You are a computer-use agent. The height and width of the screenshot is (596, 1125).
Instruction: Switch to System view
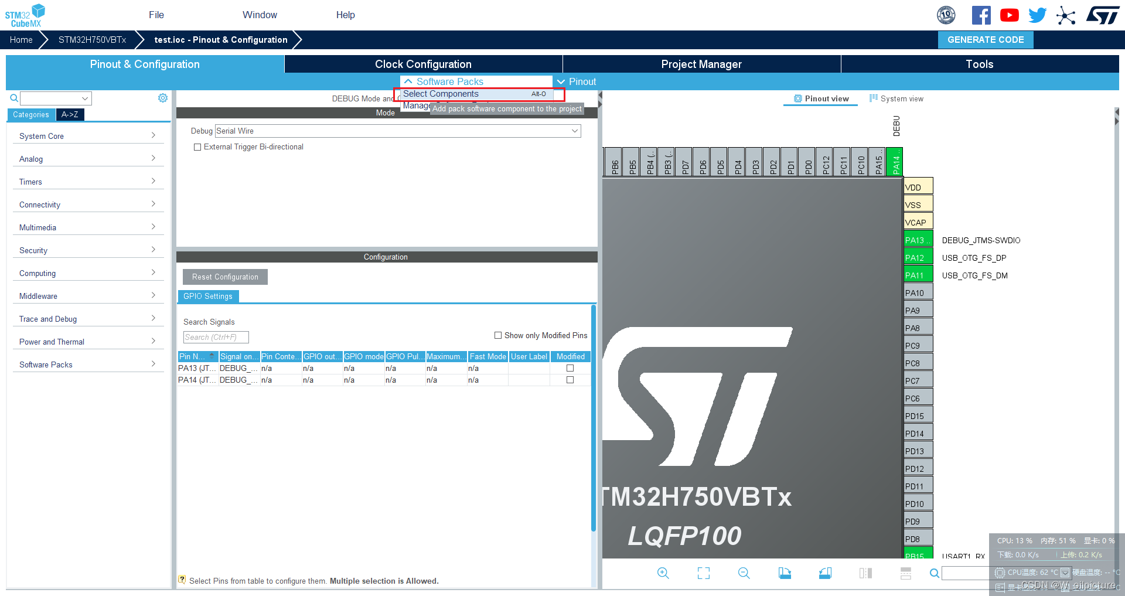coord(896,99)
